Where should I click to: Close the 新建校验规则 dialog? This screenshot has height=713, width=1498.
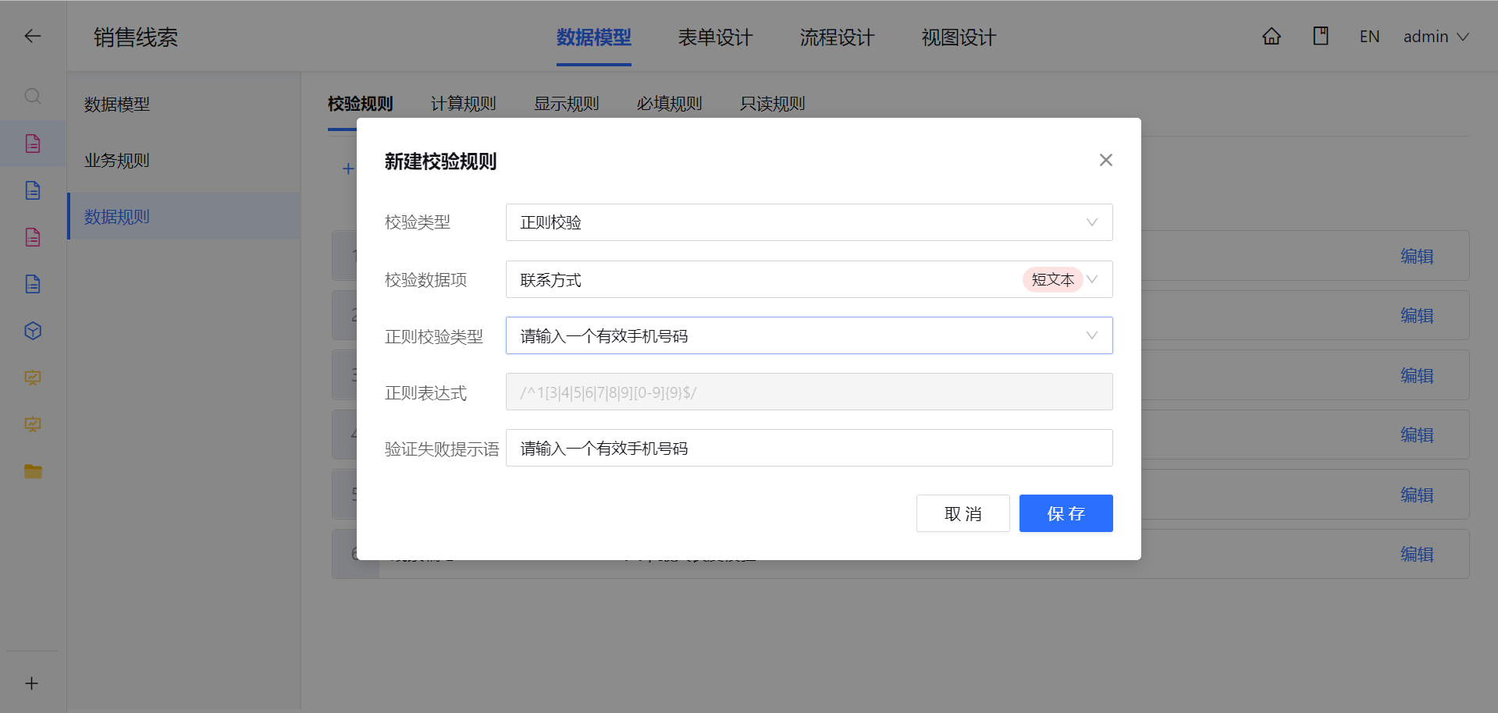coord(1106,160)
